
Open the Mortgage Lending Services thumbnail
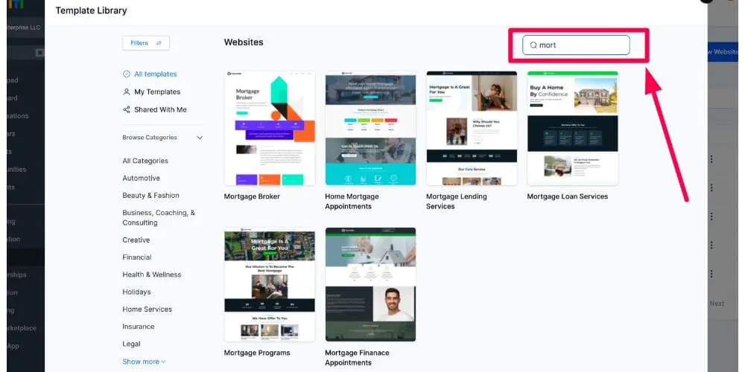coord(472,128)
